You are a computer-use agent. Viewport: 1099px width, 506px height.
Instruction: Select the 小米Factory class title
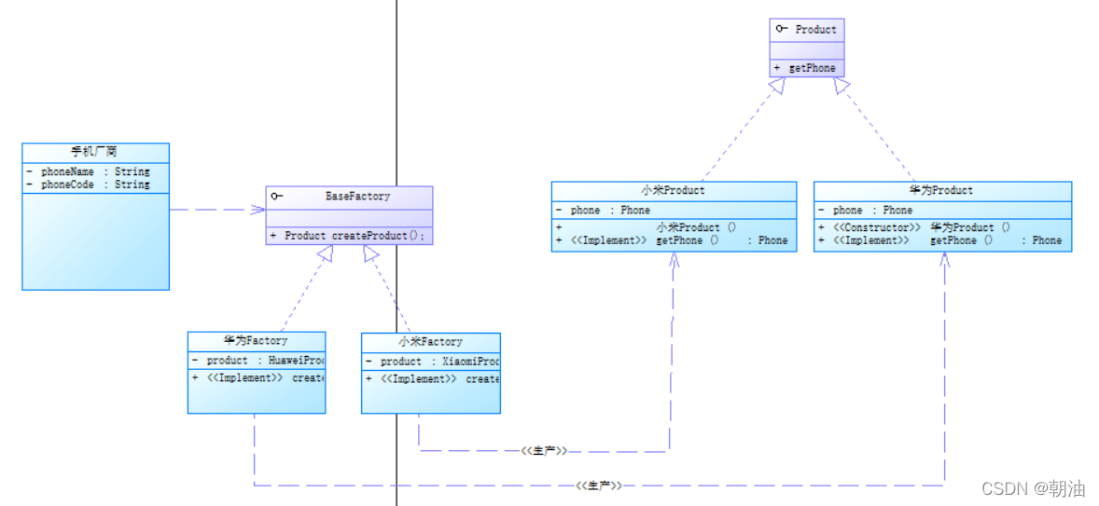coord(430,342)
